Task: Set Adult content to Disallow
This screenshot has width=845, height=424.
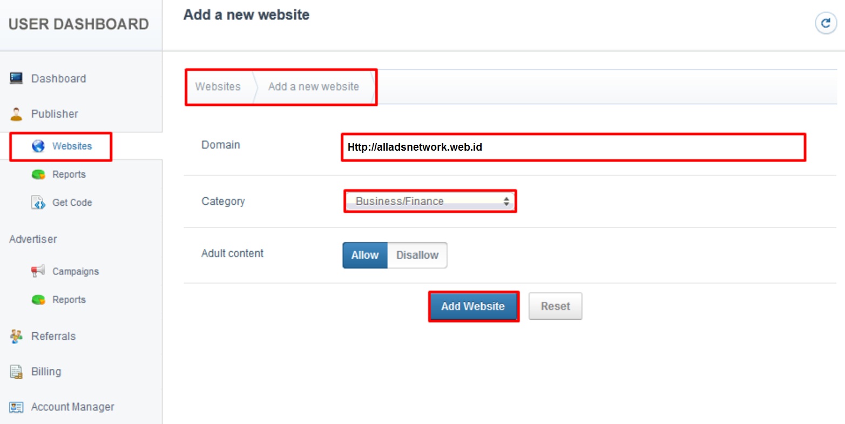Action: pyautogui.click(x=417, y=255)
